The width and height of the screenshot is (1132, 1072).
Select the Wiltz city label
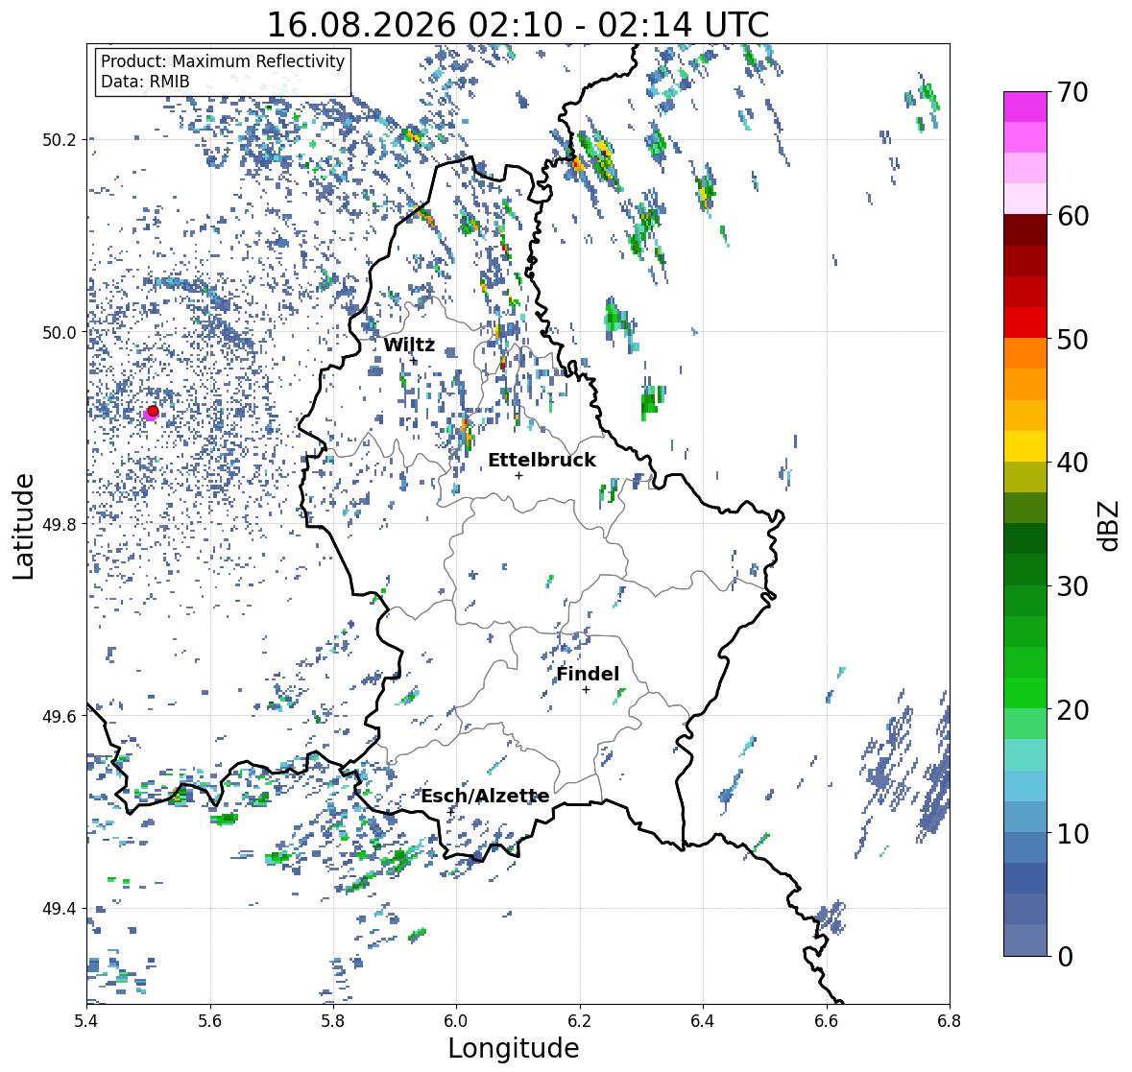[409, 345]
